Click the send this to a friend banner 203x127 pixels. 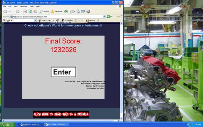click(61, 114)
